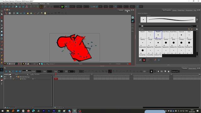Select the topmost tool in left toolbar

2,11
